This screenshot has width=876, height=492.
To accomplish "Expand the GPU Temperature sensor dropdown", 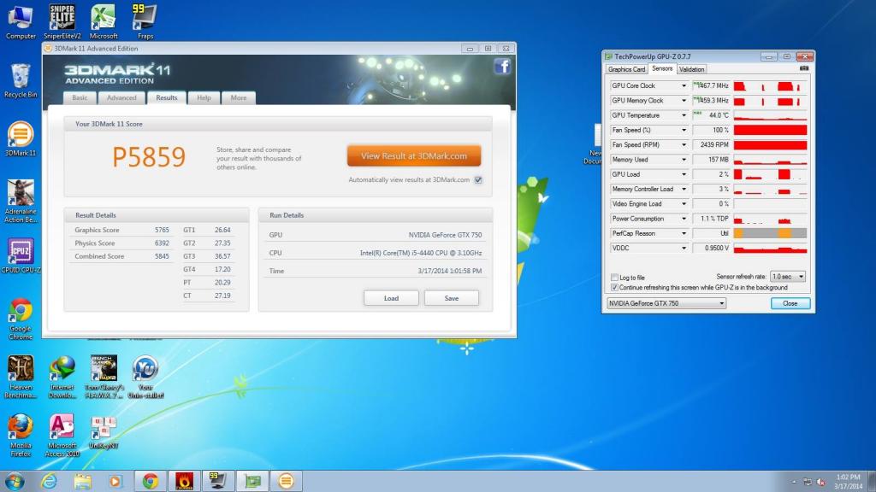I will point(684,115).
